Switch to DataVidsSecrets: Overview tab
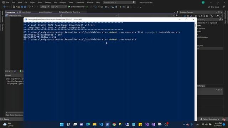This screenshot has width=228, height=128. pyautogui.click(x=69, y=12)
